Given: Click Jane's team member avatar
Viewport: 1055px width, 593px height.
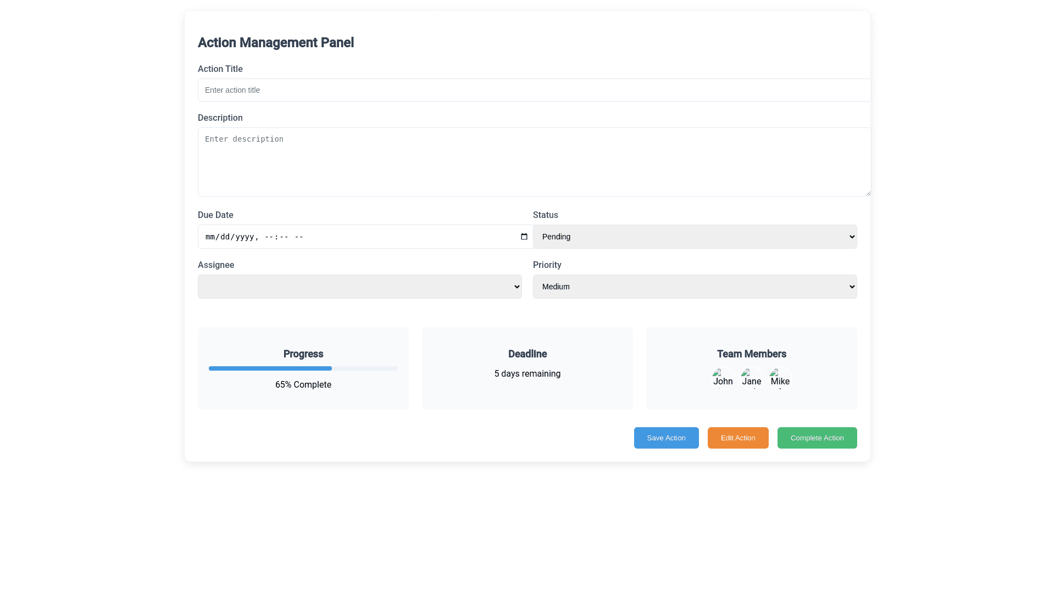Looking at the screenshot, I should pos(751,378).
